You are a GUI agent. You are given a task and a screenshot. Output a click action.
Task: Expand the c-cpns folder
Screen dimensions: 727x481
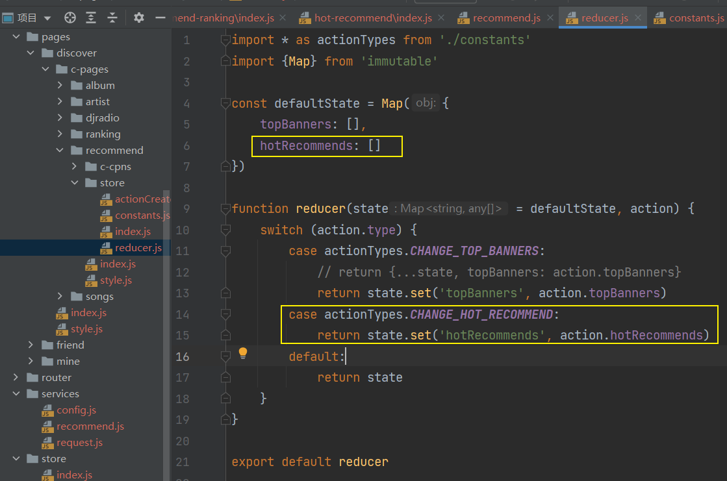pos(74,166)
